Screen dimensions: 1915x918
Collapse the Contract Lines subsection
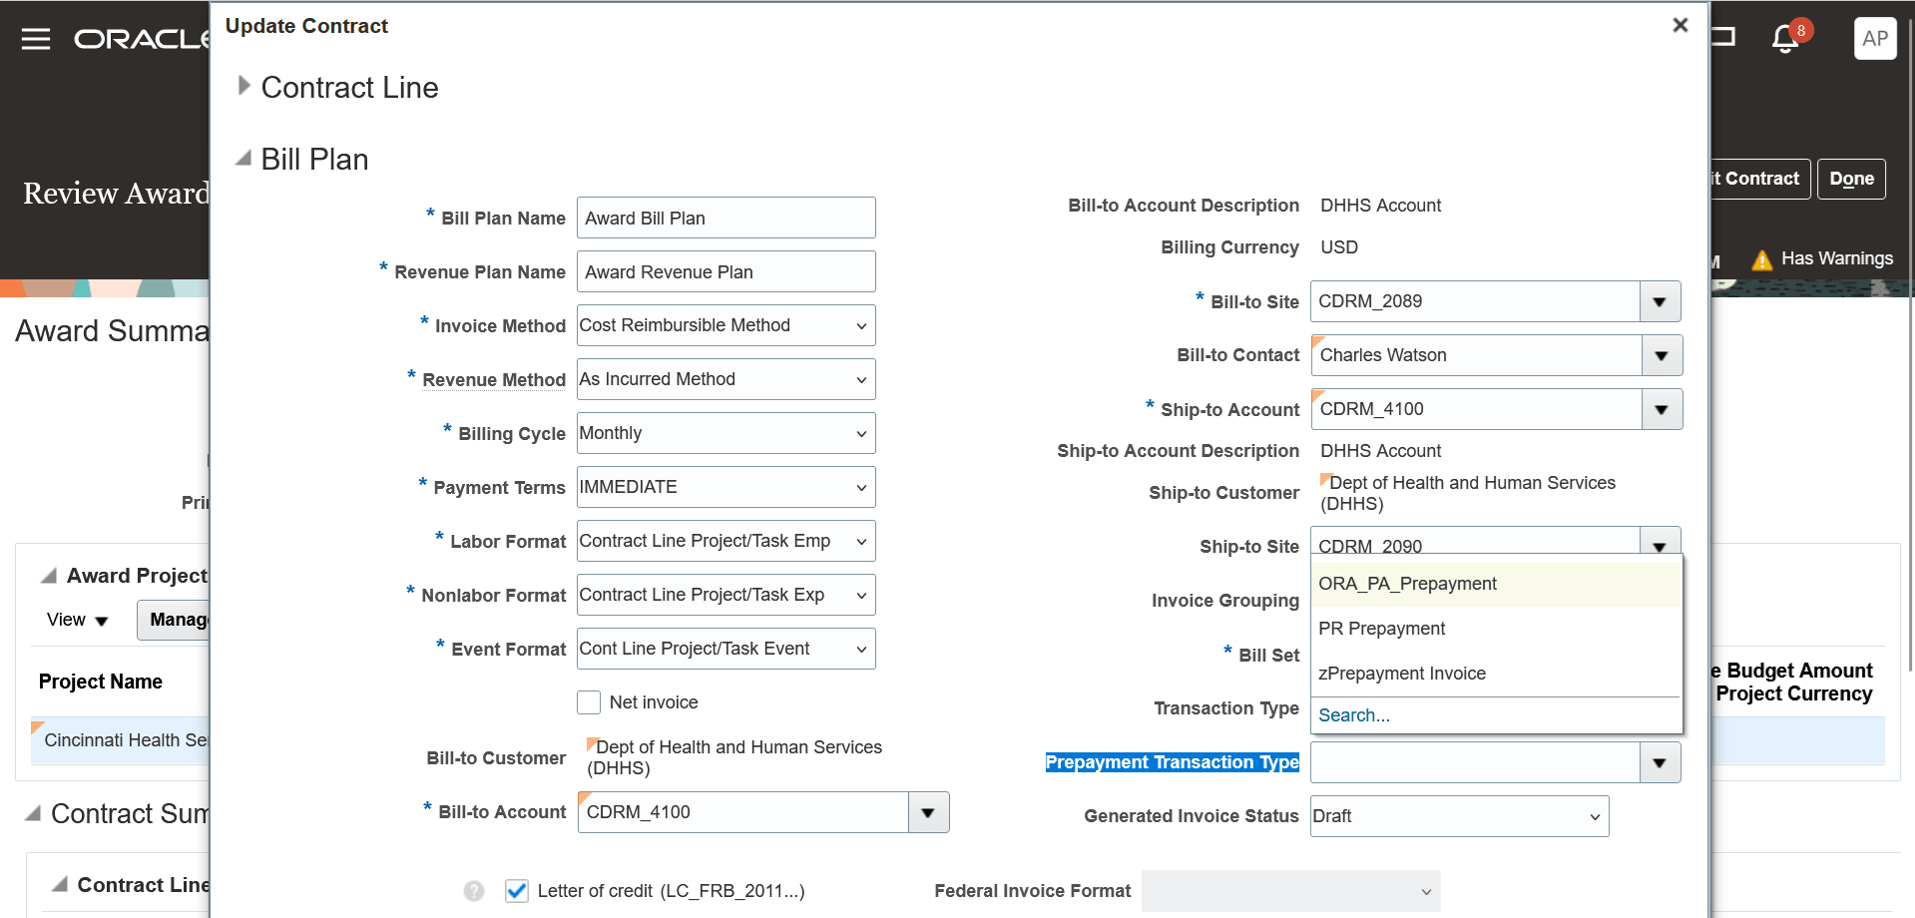tap(60, 884)
